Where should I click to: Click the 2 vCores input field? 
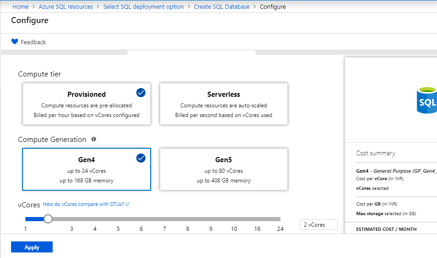(319, 225)
